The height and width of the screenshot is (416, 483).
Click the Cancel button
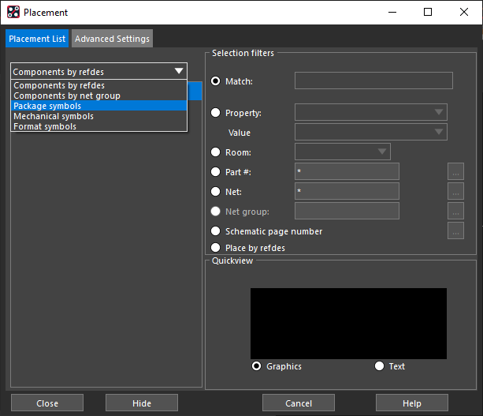[x=299, y=403]
